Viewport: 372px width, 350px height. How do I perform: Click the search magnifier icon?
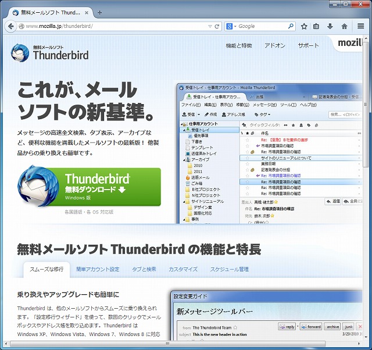click(291, 26)
